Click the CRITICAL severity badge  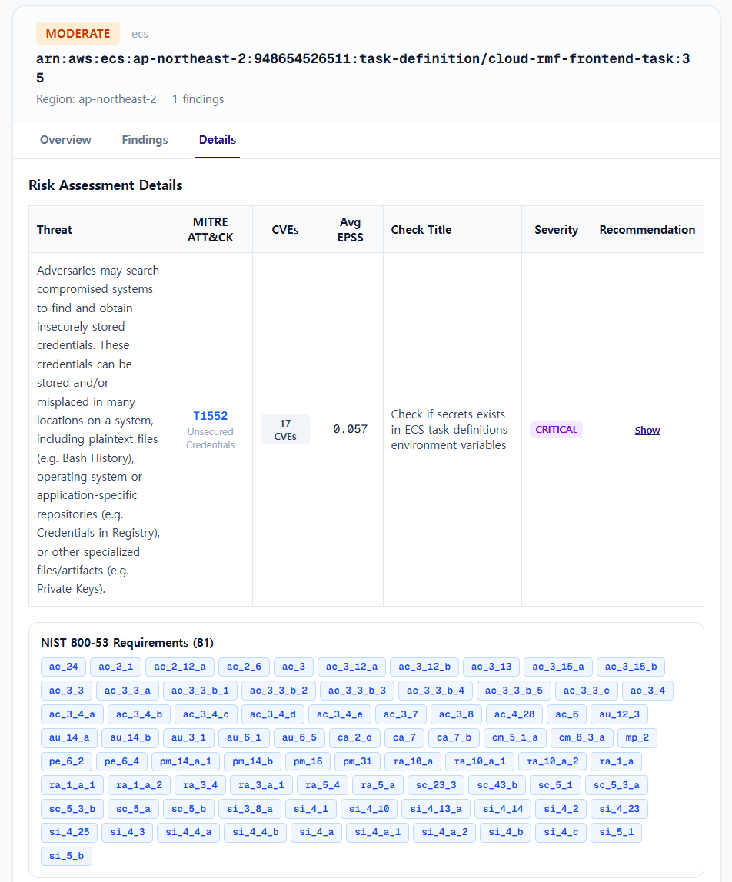[556, 429]
